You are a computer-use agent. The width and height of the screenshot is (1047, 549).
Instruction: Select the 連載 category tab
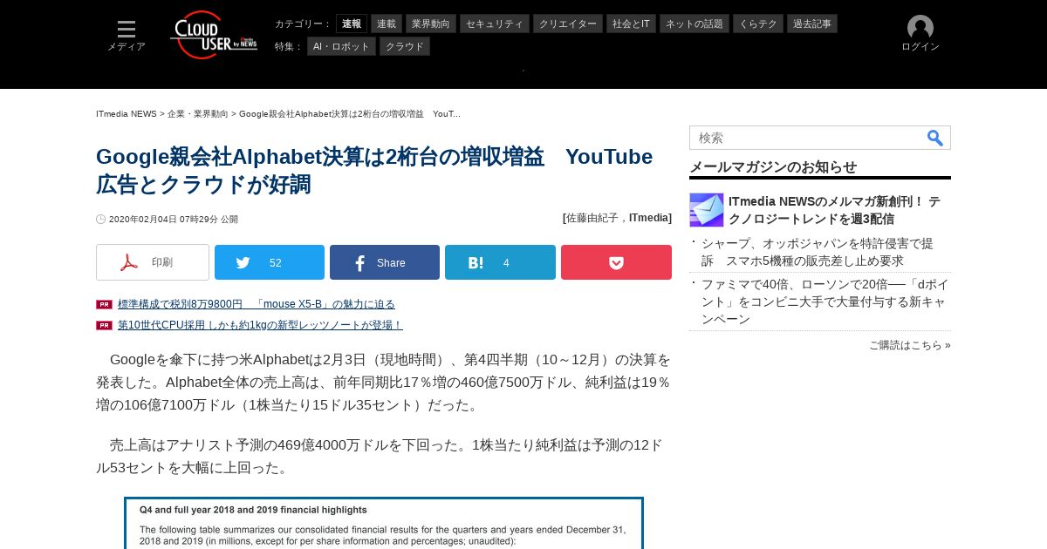(387, 24)
